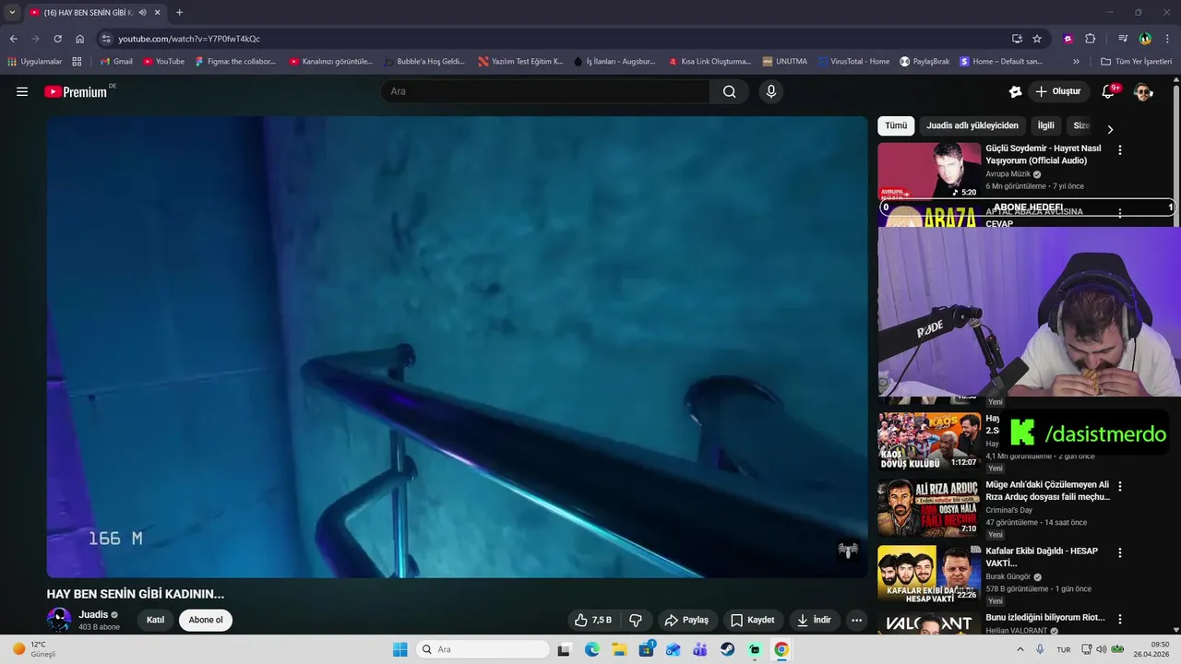Open the site info icon in address bar
This screenshot has height=664, width=1181.
coord(106,39)
